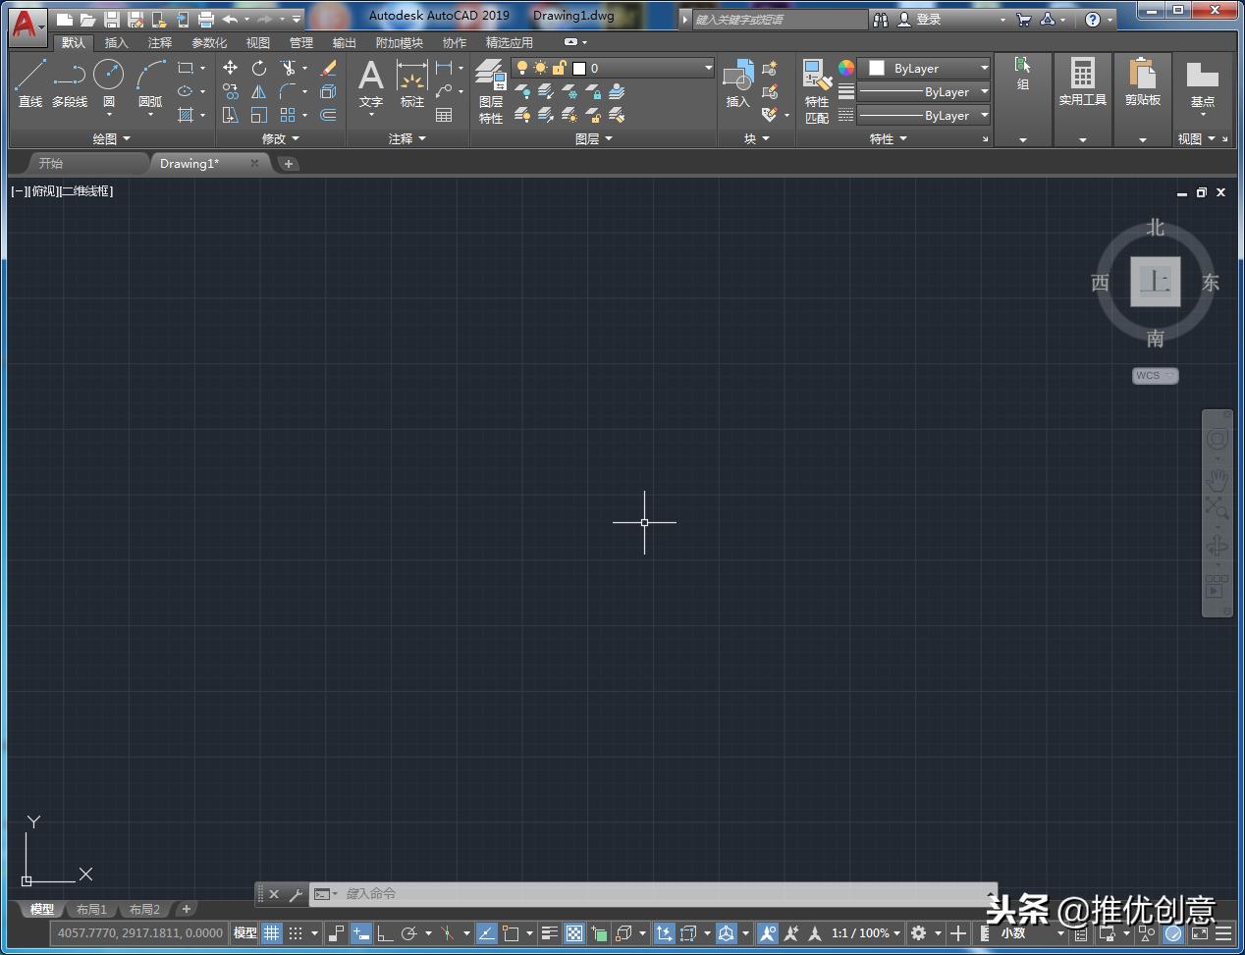
Task: Switch to the 布局1 layout tab
Action: click(90, 909)
